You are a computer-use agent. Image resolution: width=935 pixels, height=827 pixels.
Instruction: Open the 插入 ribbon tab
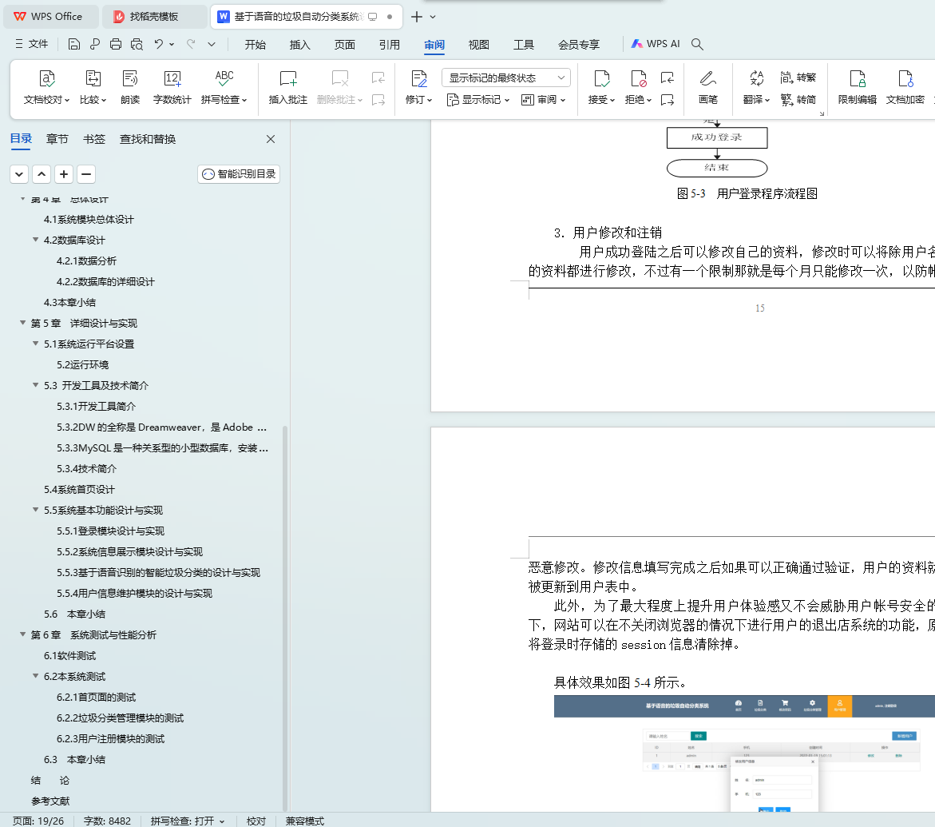tap(300, 45)
